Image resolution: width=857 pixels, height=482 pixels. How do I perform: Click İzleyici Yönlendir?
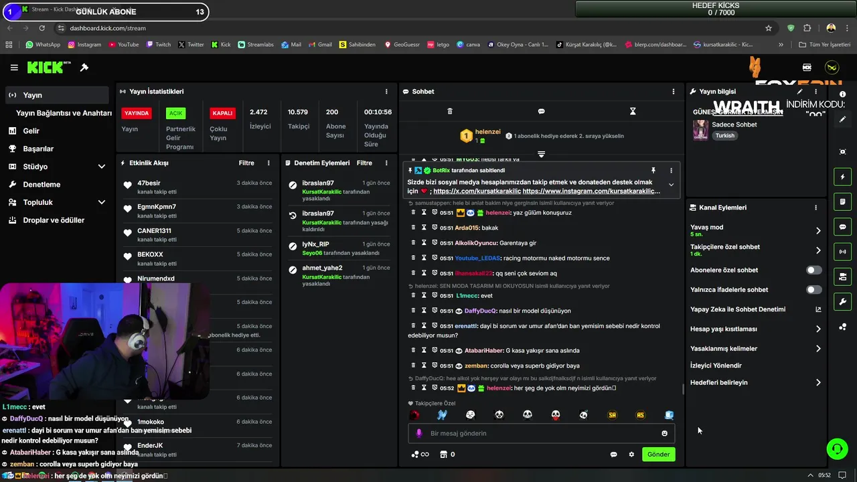716,366
